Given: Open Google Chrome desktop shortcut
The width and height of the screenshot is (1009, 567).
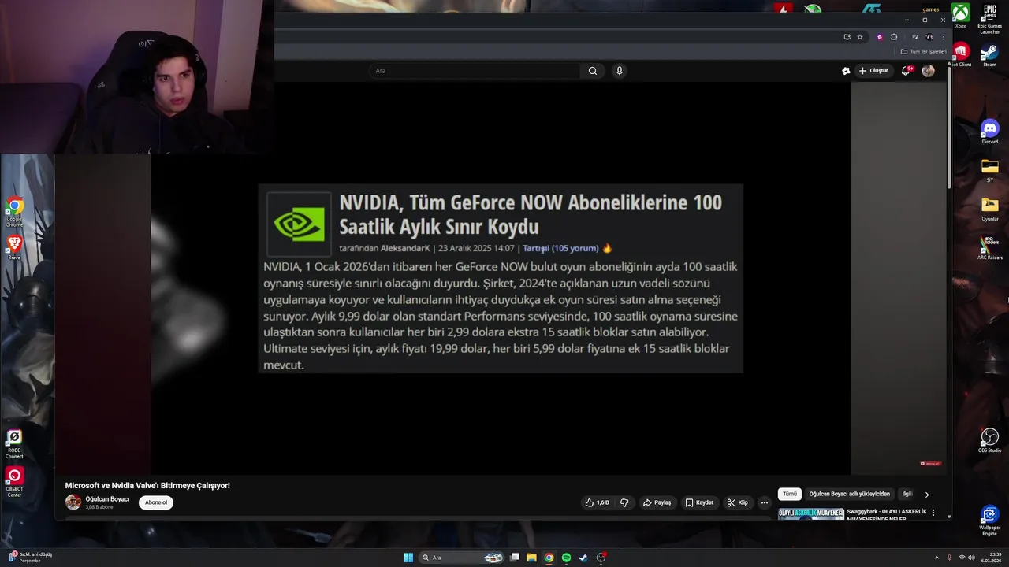Looking at the screenshot, I should click(x=14, y=211).
